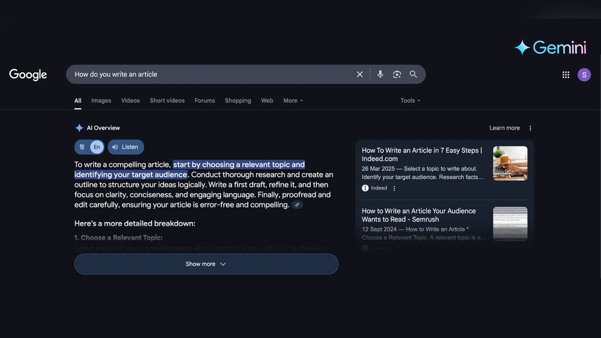The image size is (601, 338).
Task: Open the Tools dropdown
Action: pos(410,100)
